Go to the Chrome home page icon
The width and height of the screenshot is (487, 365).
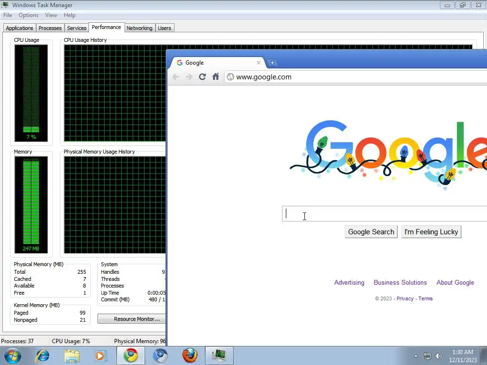pyautogui.click(x=215, y=77)
